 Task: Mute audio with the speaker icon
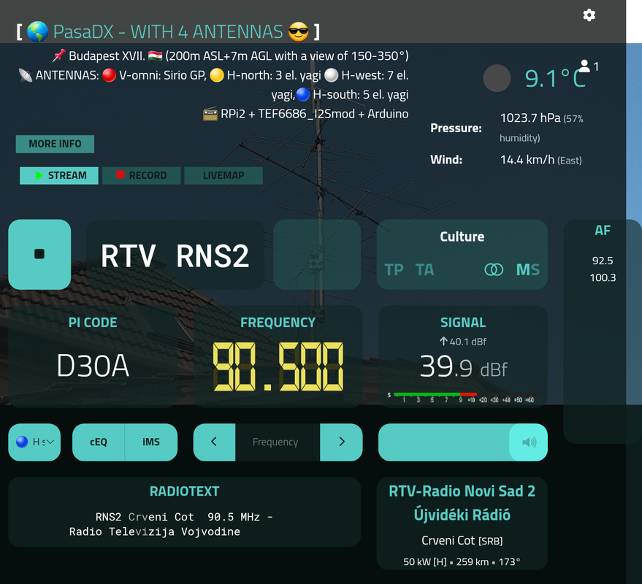point(529,442)
